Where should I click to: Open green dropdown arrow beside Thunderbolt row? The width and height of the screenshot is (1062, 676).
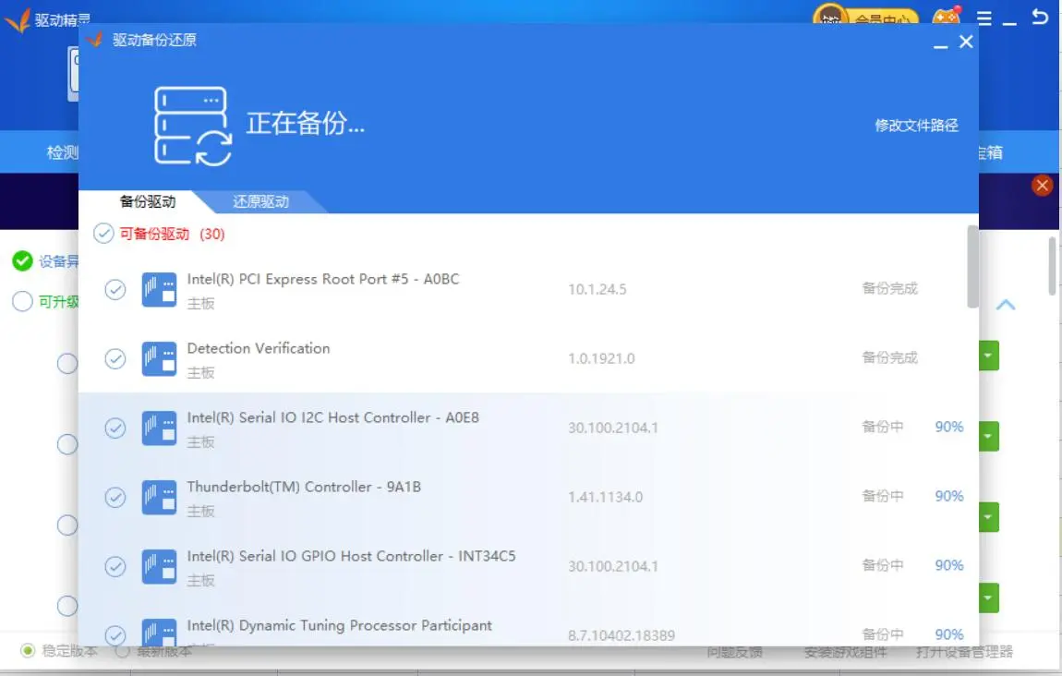click(988, 516)
